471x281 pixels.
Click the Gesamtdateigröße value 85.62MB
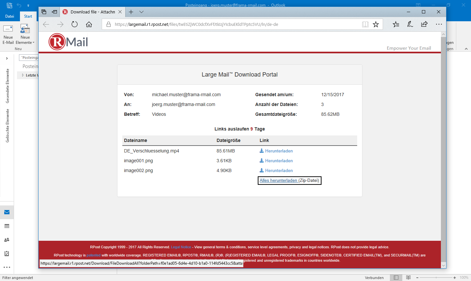pyautogui.click(x=330, y=114)
